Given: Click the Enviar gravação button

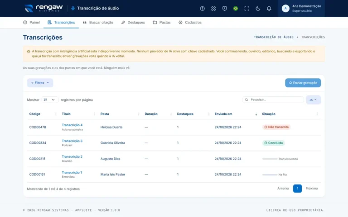Looking at the screenshot, I should (x=303, y=83).
